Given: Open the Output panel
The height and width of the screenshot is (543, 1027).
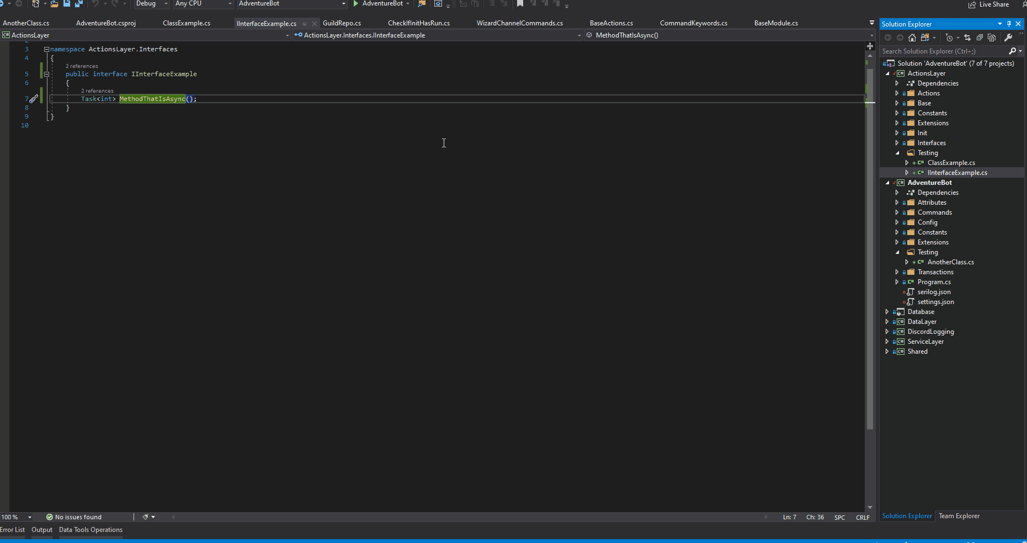Looking at the screenshot, I should pos(42,530).
